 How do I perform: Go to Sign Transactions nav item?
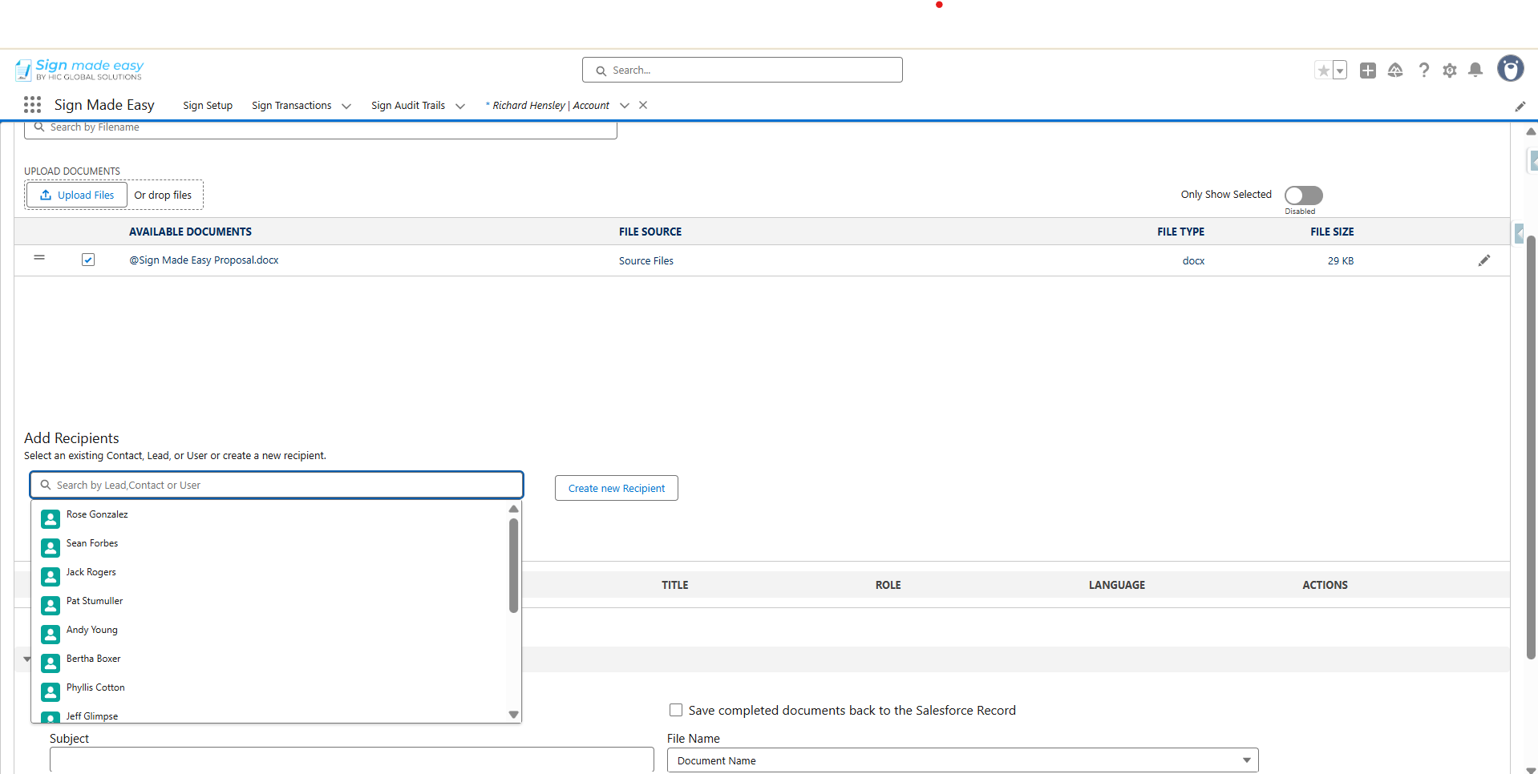pos(291,106)
